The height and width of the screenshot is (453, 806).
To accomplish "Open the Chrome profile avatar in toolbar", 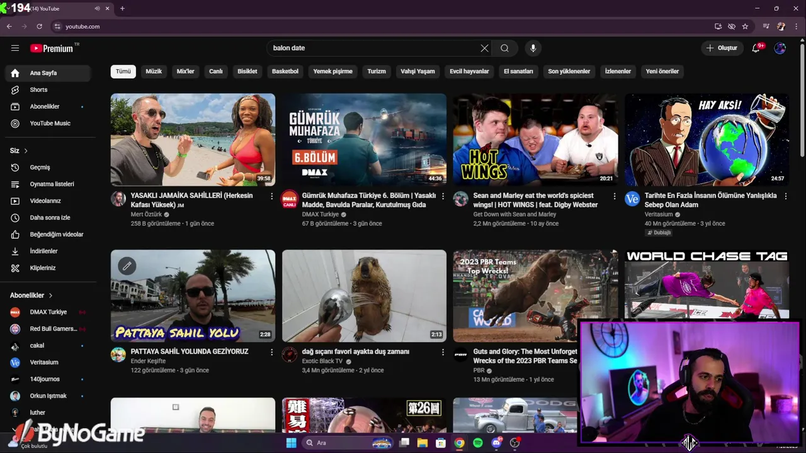I will [x=781, y=26].
